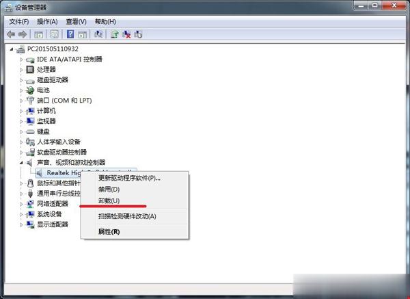Choose 卸载(U) from the context menu
The width and height of the screenshot is (410, 299).
109,200
